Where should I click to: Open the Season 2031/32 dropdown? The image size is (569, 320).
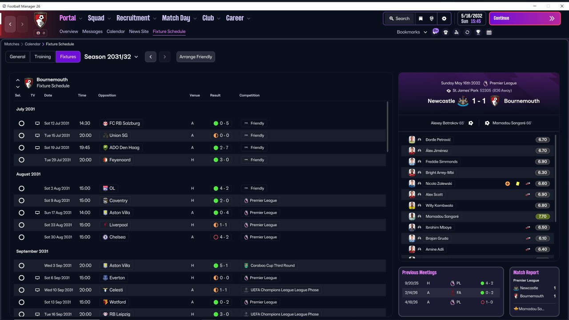(111, 57)
